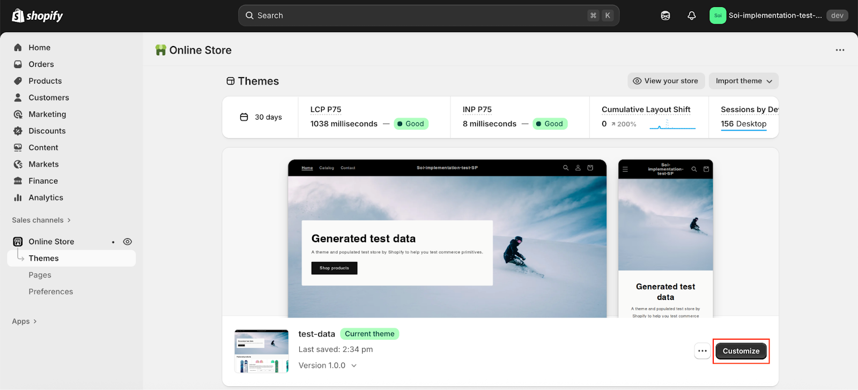Click the Customize button
The width and height of the screenshot is (858, 390).
(741, 351)
